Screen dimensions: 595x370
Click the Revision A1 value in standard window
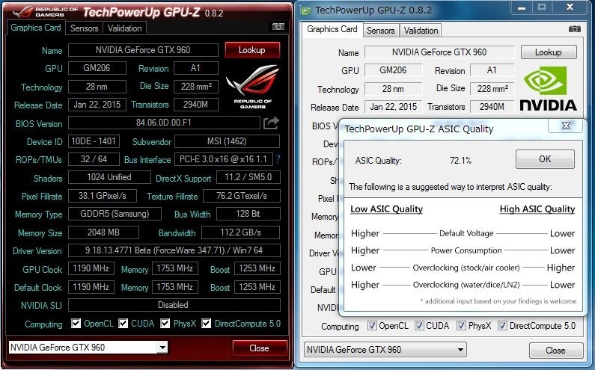492,70
